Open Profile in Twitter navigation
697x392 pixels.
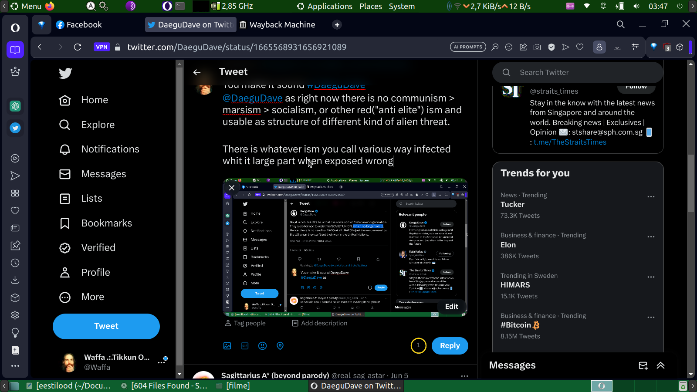pyautogui.click(x=85, y=273)
